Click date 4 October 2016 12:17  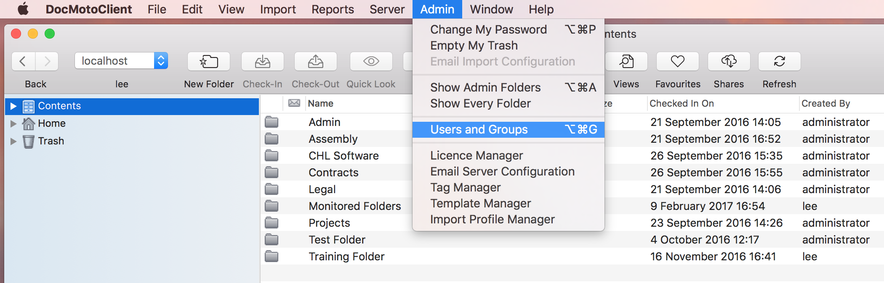tap(705, 240)
